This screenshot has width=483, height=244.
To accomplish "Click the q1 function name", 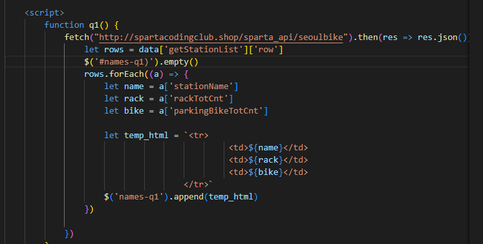I will point(94,25).
